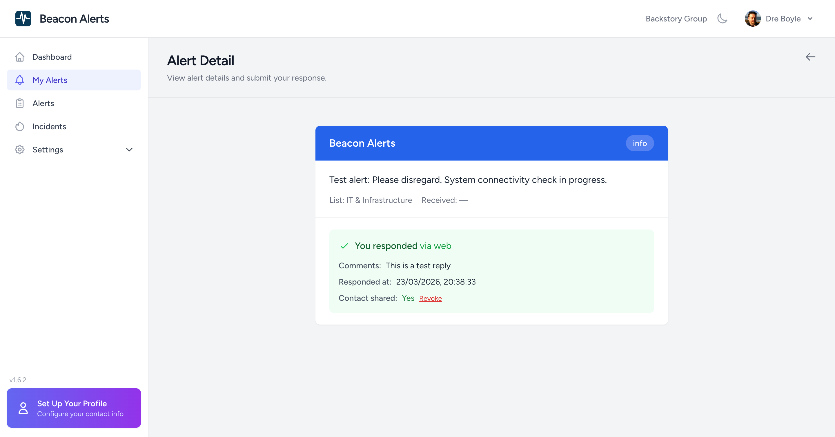Image resolution: width=835 pixels, height=437 pixels.
Task: Revoke shared contact via Revoke link
Action: coord(430,298)
